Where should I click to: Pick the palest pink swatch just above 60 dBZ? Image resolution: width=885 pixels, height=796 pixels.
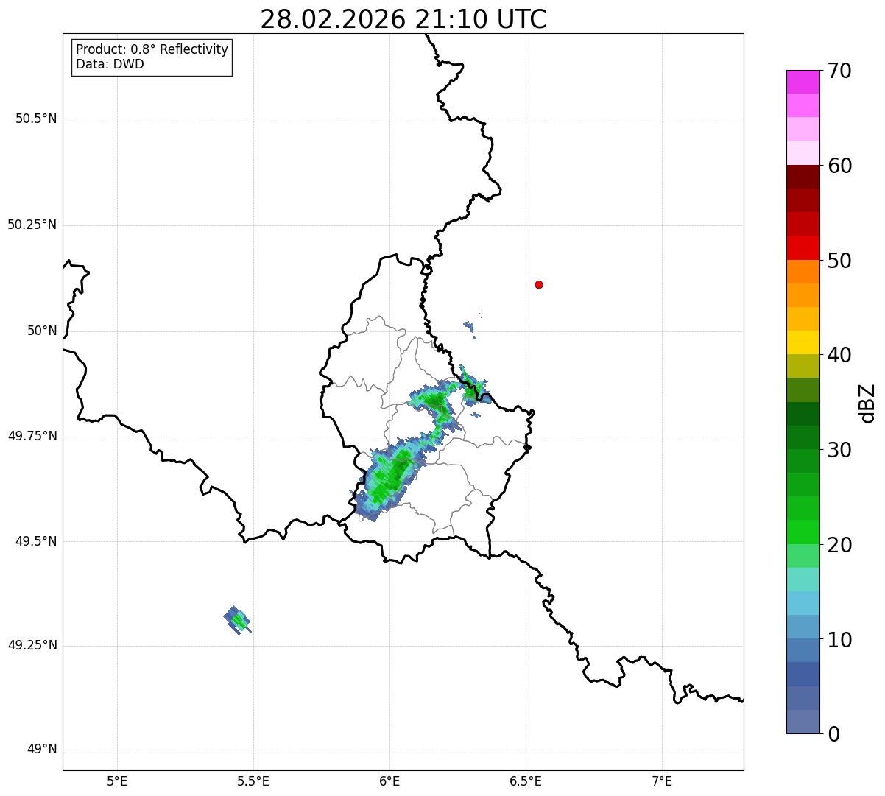pos(803,153)
